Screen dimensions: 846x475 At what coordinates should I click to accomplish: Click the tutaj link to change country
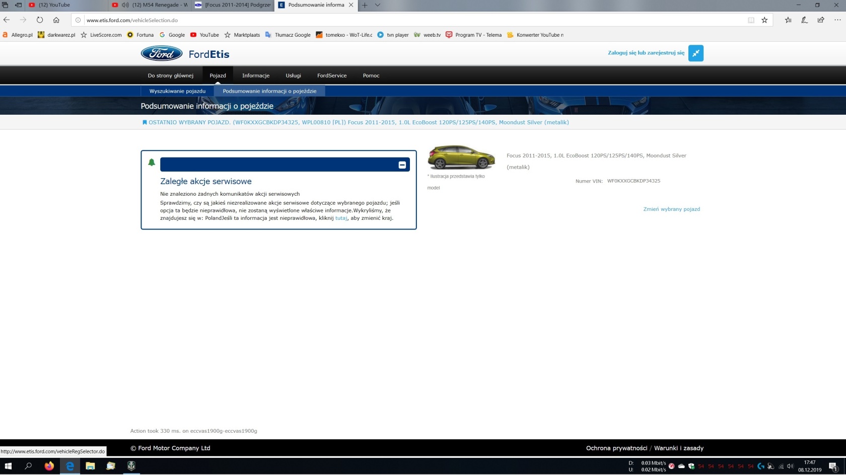341,218
